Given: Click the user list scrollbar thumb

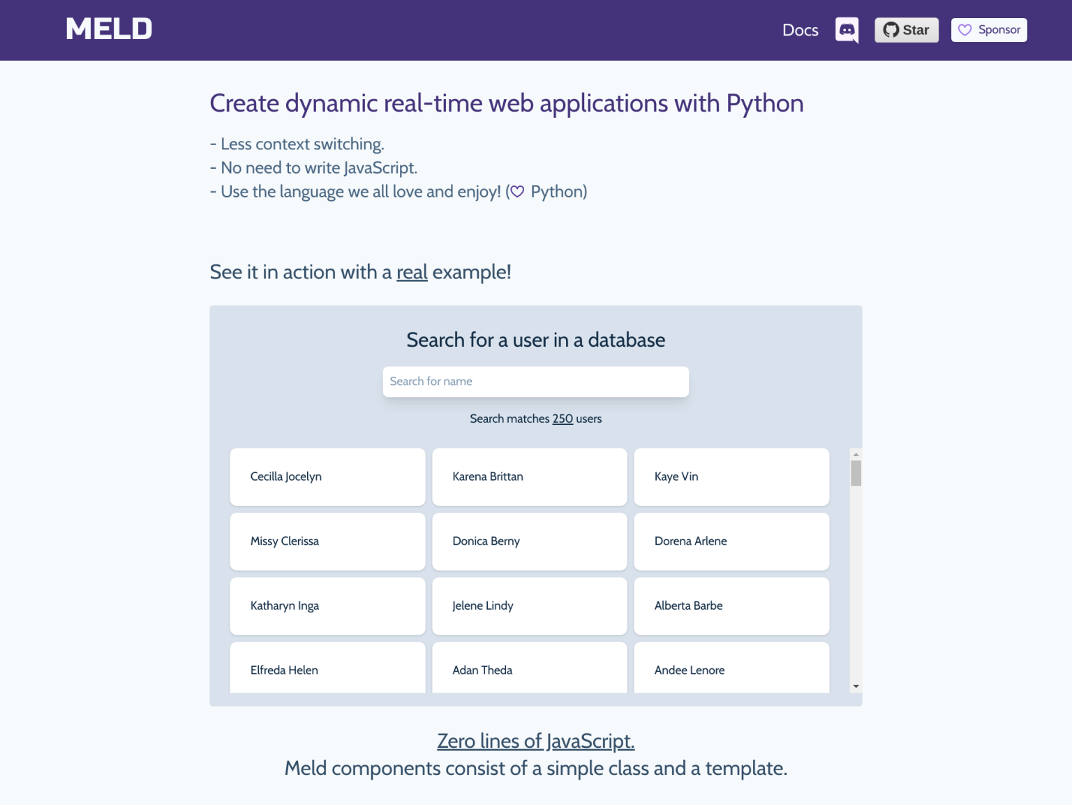Looking at the screenshot, I should (x=856, y=473).
